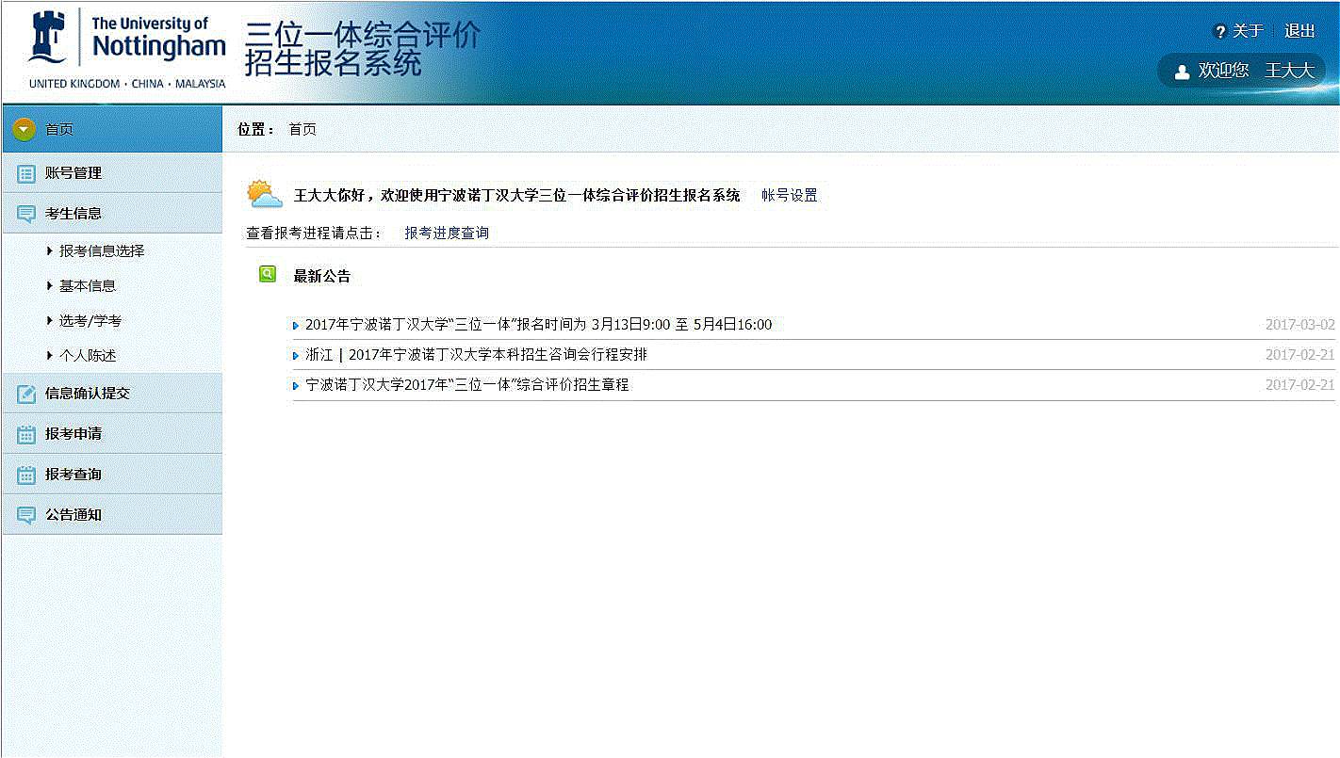The height and width of the screenshot is (758, 1340).
Task: Click the user avatar icon beside 欢迎您
Action: coord(1182,72)
